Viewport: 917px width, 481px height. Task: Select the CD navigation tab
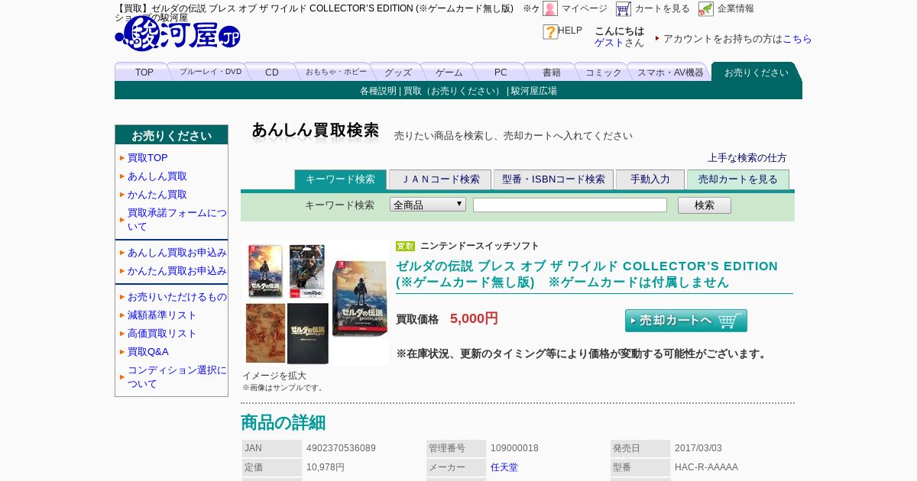pyautogui.click(x=272, y=72)
